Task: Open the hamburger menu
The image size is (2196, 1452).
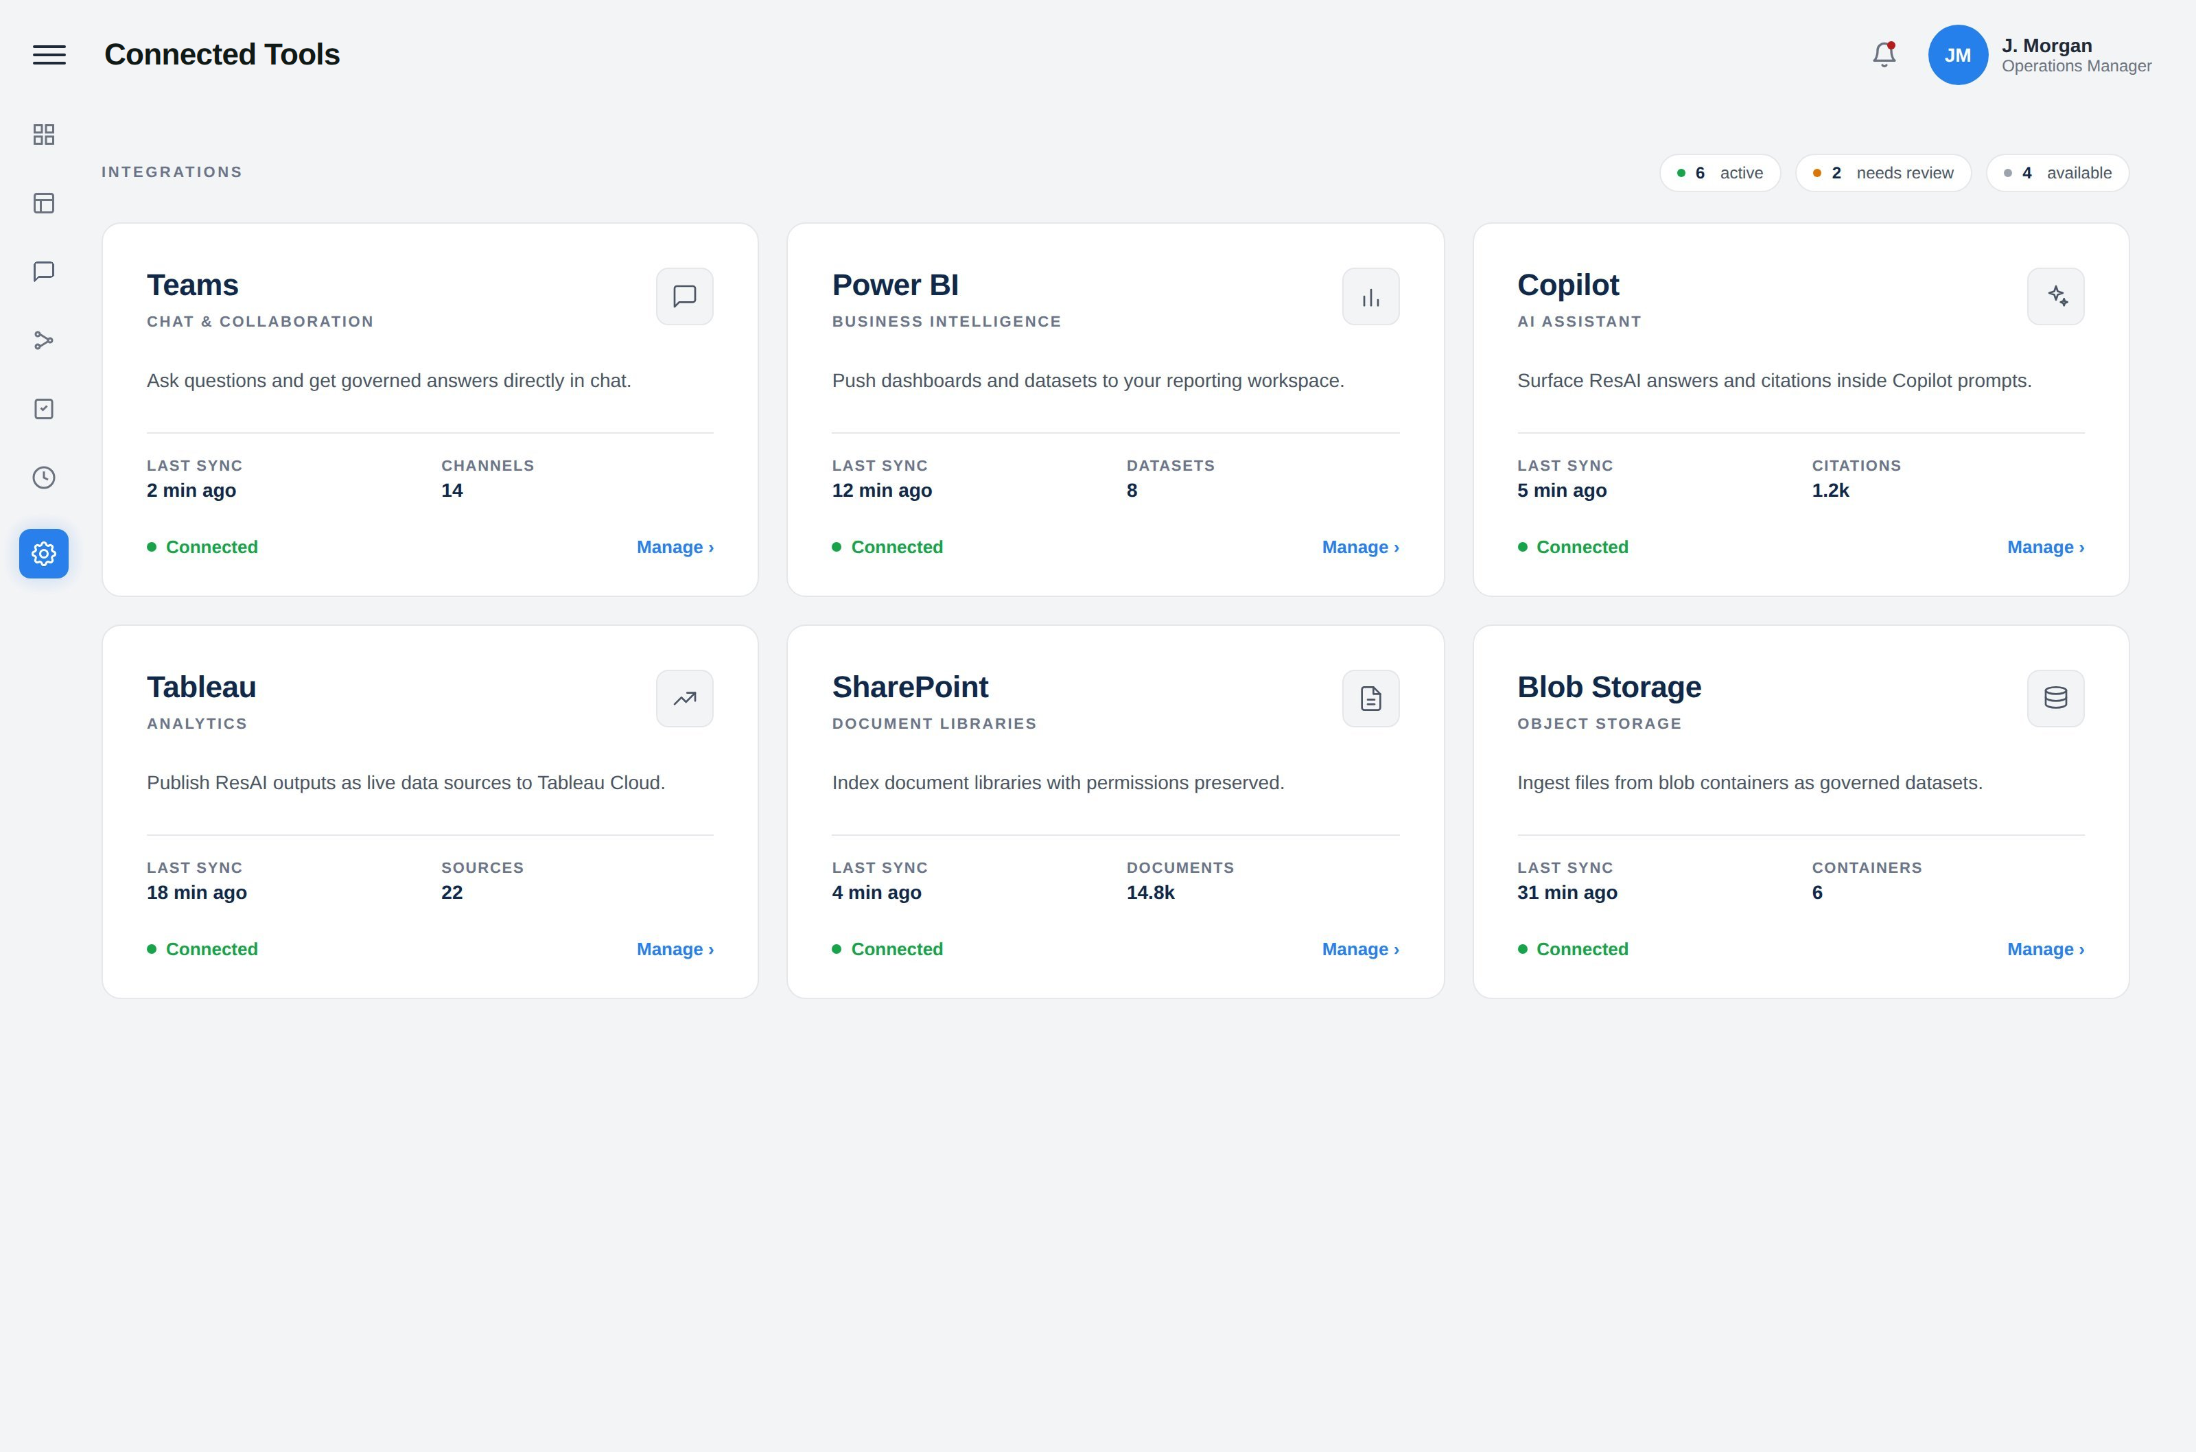Action: (x=49, y=55)
